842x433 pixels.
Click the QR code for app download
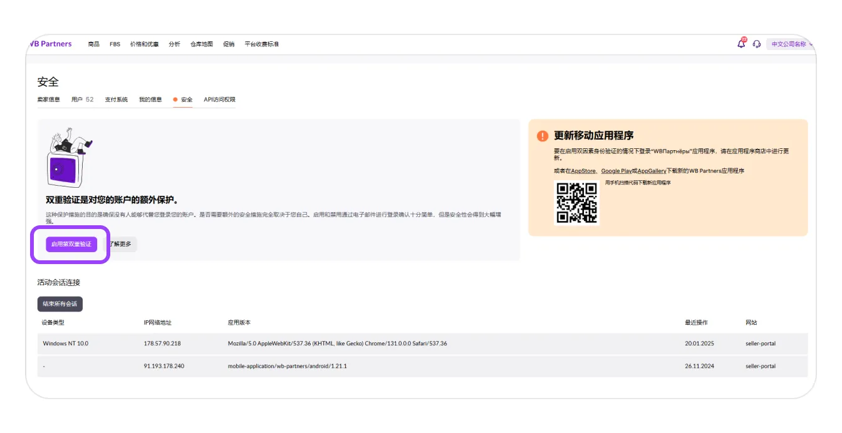coord(576,202)
